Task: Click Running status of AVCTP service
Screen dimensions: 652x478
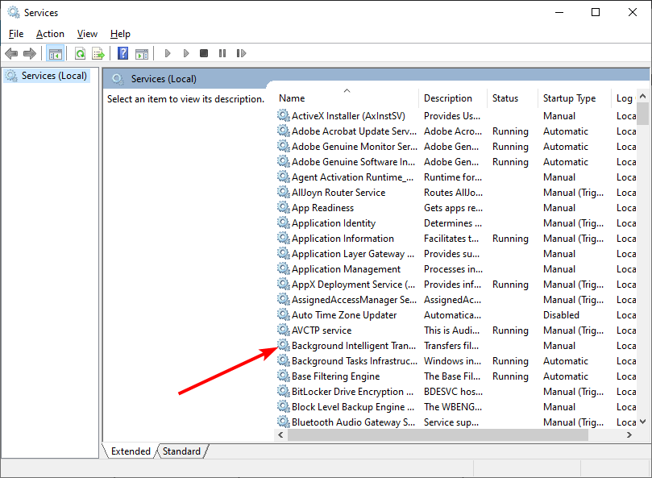Action: coord(510,330)
